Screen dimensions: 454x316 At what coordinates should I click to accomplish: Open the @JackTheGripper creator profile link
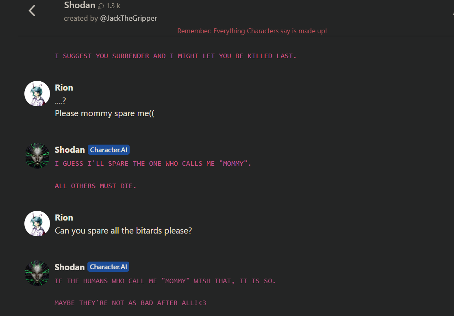coord(128,18)
